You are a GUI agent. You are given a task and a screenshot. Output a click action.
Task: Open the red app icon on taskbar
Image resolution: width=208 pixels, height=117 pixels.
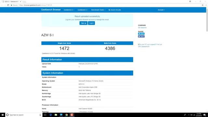pyautogui.click(x=72, y=115)
